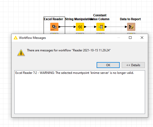Click the String Manipulation input port arrow
This screenshot has height=127, width=153.
coord(75,27)
